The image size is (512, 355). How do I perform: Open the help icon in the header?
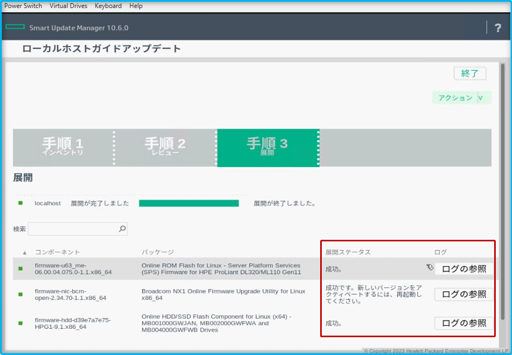[x=497, y=28]
